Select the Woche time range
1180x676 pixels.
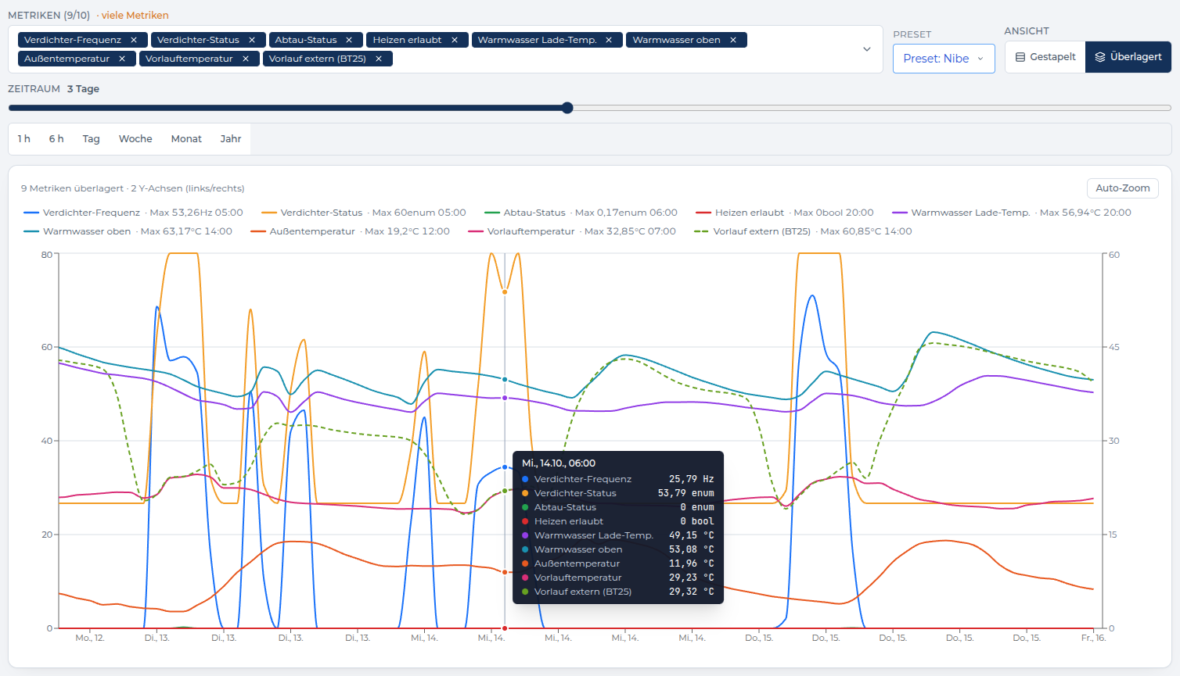click(x=135, y=139)
